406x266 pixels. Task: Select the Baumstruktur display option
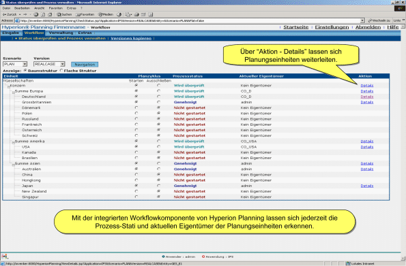click(25, 70)
